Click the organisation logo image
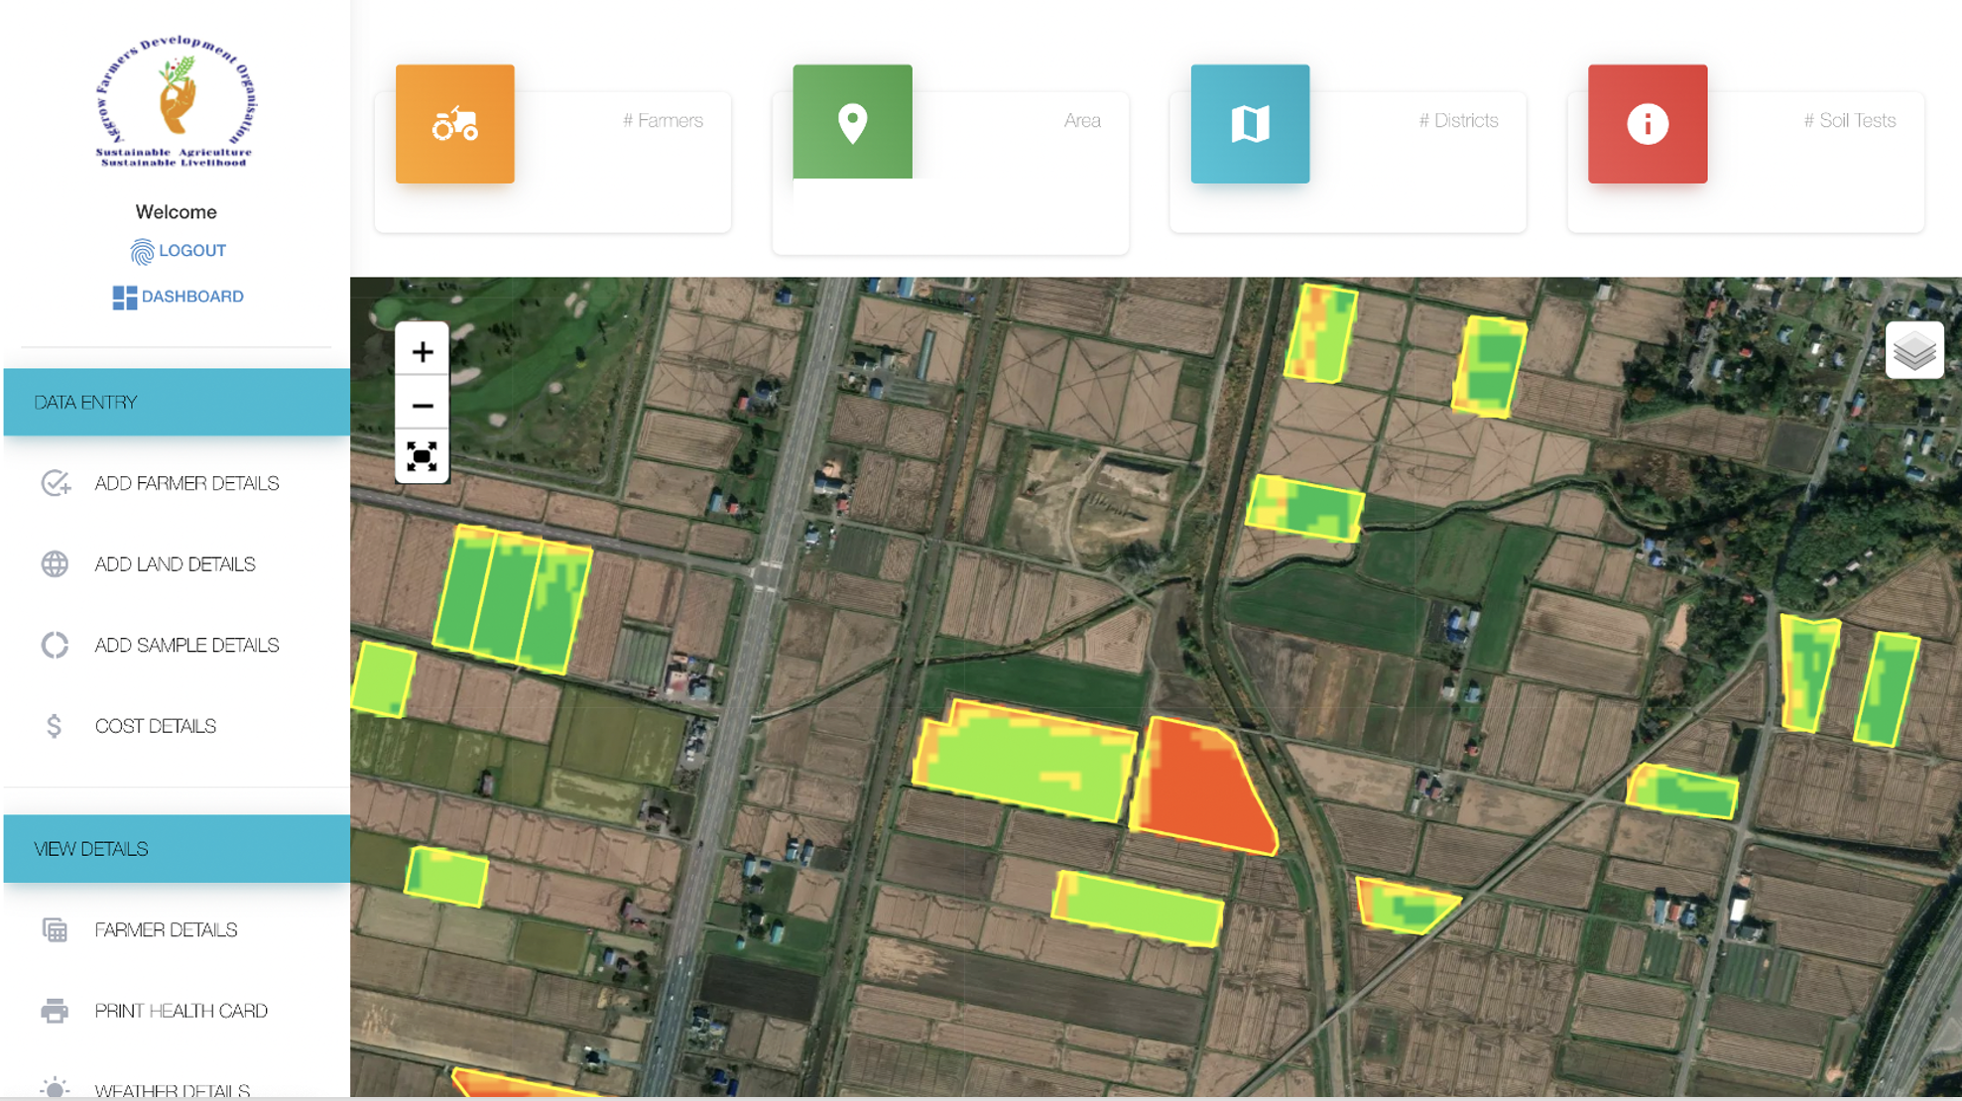 click(x=177, y=101)
